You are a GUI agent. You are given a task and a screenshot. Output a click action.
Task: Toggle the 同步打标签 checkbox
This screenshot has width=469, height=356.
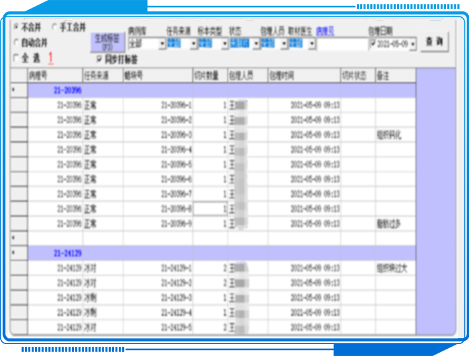point(100,58)
